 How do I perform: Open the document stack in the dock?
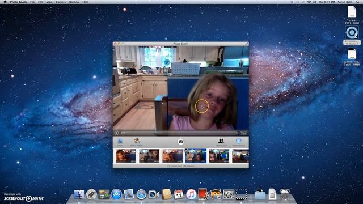[x=272, y=194]
